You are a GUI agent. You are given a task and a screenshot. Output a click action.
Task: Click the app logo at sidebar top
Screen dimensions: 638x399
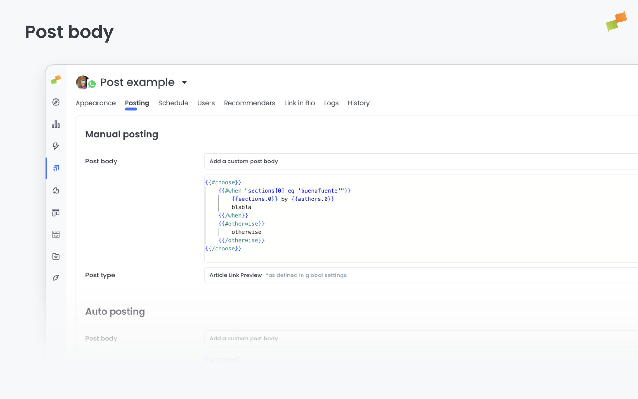tap(56, 80)
